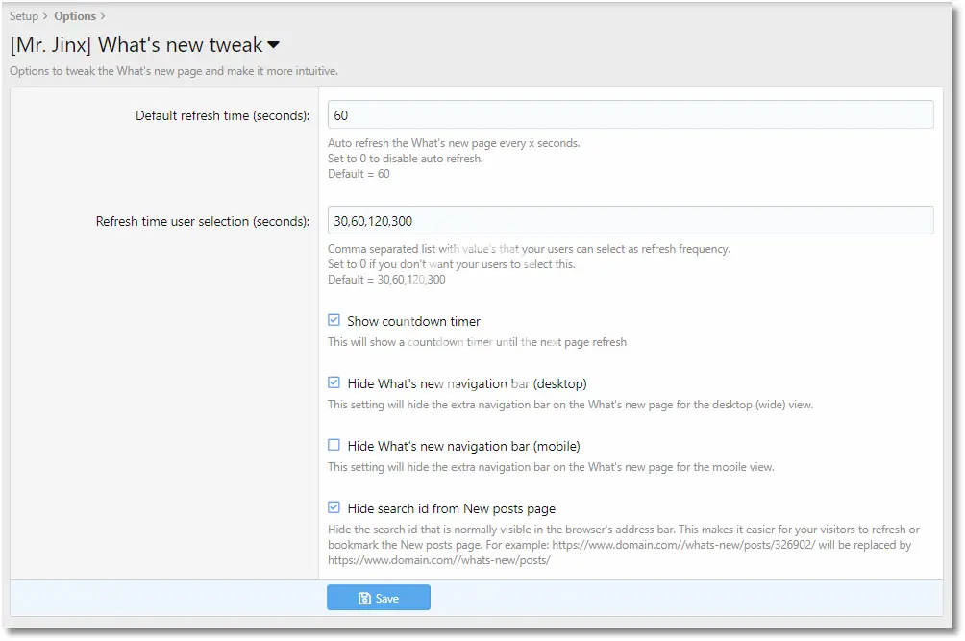
Task: Click the chevron separator after Setup
Action: pos(45,16)
